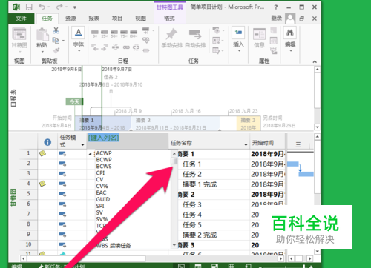Toggle the 75% complete button
This screenshot has height=268, width=371.
click(124, 33)
